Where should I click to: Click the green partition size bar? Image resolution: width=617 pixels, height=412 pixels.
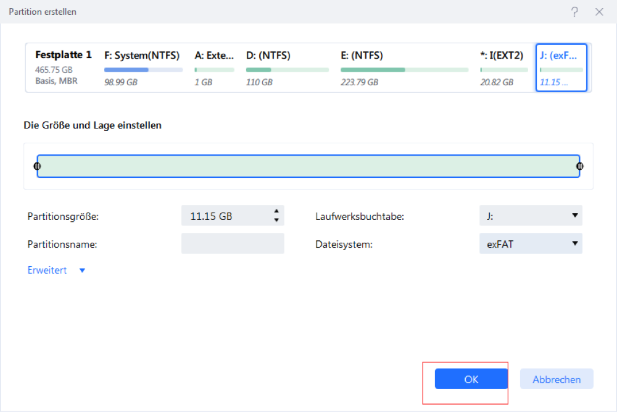point(308,166)
